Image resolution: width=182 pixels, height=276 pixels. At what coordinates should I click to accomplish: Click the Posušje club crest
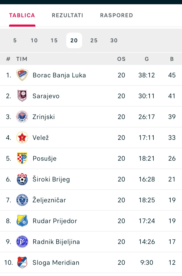(x=22, y=158)
